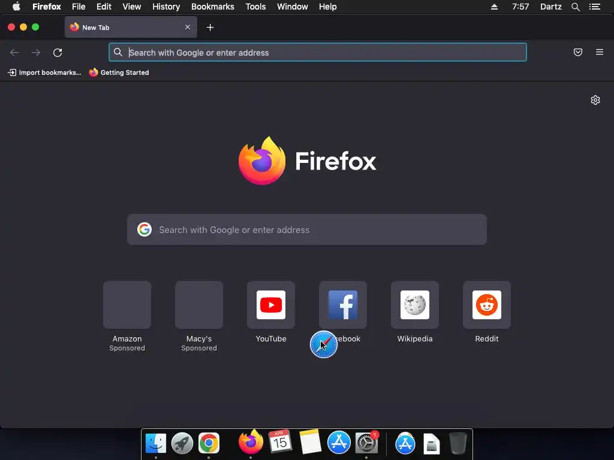Viewport: 614px width, 460px height.
Task: Click Firefox icon in the Dock
Action: pyautogui.click(x=251, y=442)
